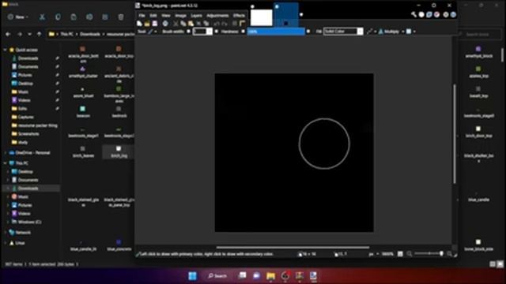Open the paint.net Help icon
Viewport: 506px width, 284px height.
(x=453, y=14)
